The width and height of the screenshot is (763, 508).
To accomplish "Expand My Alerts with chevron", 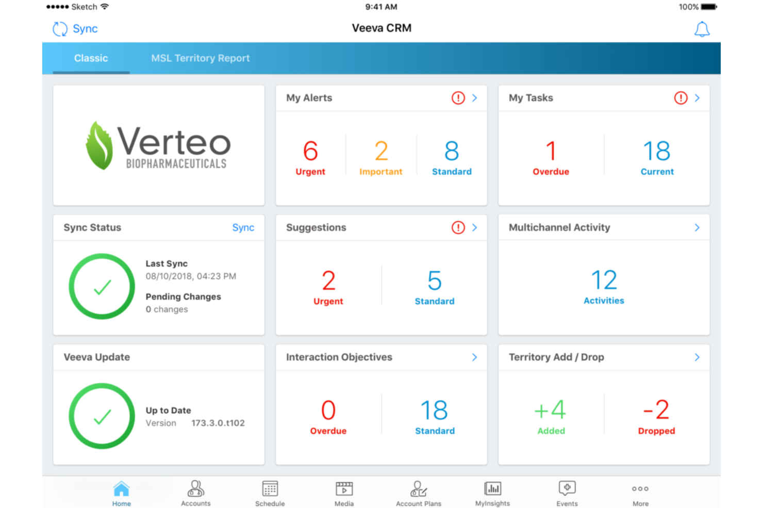I will [474, 98].
